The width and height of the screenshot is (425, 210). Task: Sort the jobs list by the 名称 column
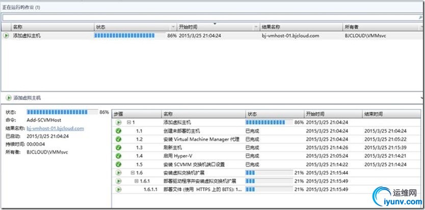tap(52, 27)
